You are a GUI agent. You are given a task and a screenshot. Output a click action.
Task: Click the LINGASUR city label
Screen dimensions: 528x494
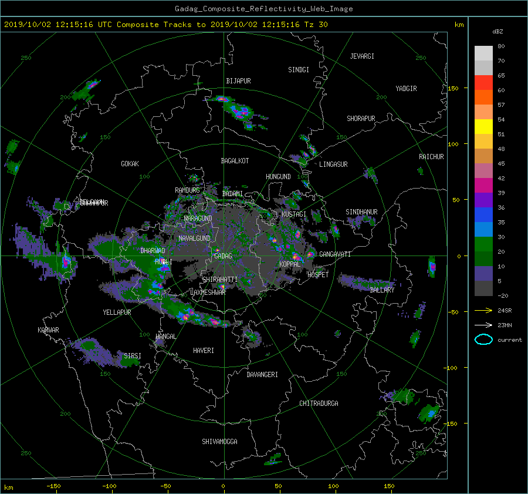[x=333, y=164]
